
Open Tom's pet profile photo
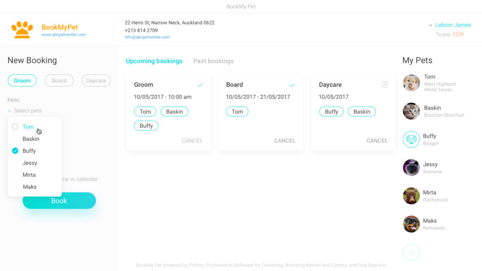(x=411, y=83)
